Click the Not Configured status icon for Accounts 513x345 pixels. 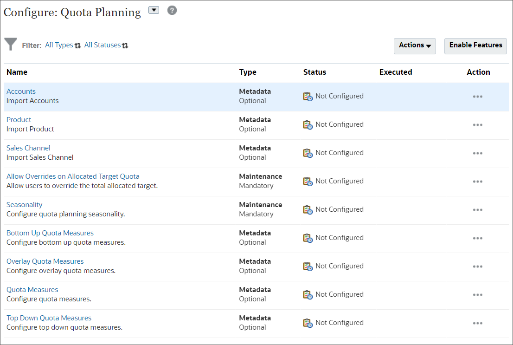click(307, 96)
